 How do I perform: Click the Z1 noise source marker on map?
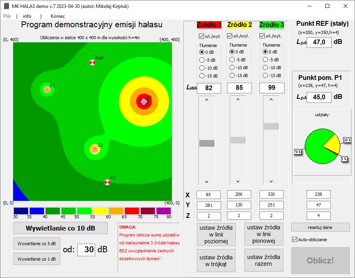pos(47,89)
